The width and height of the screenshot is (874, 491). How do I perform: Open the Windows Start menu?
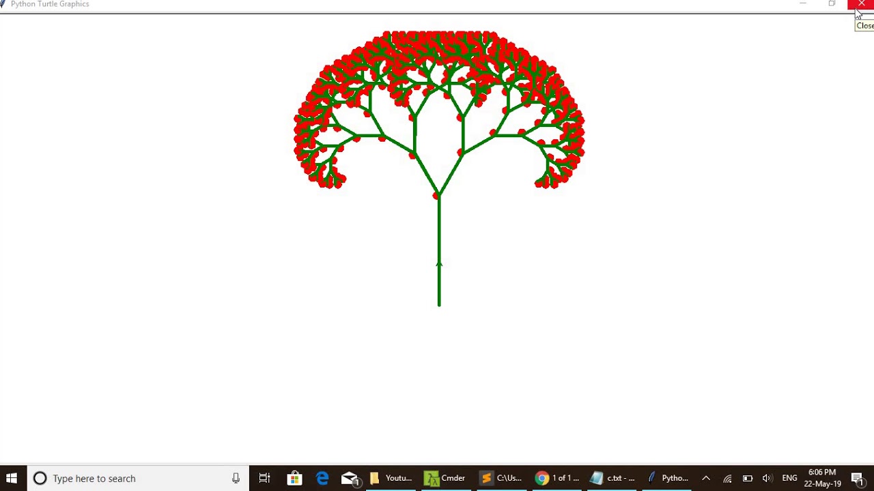(x=12, y=478)
